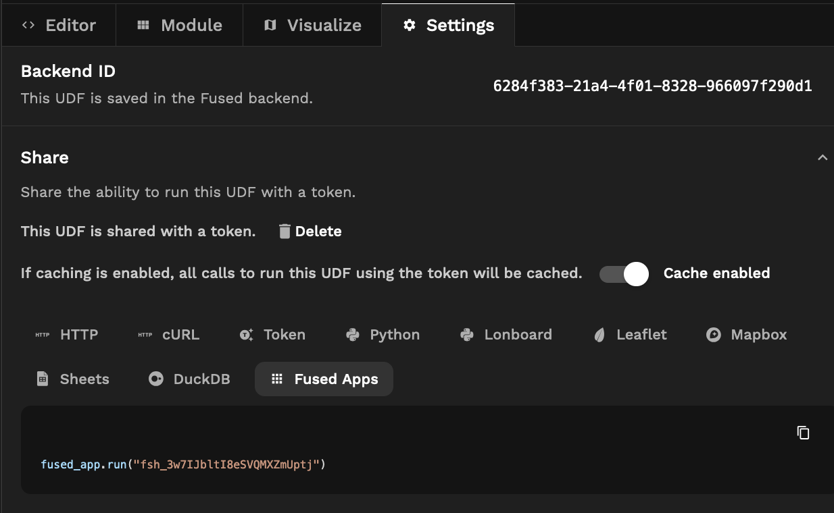This screenshot has height=513, width=834.
Task: Click the Fused Apps button
Action: pyautogui.click(x=324, y=379)
